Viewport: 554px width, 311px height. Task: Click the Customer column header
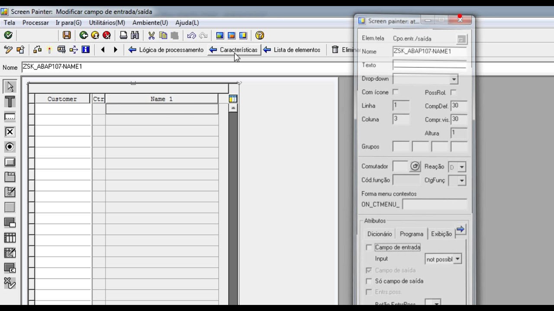(62, 99)
